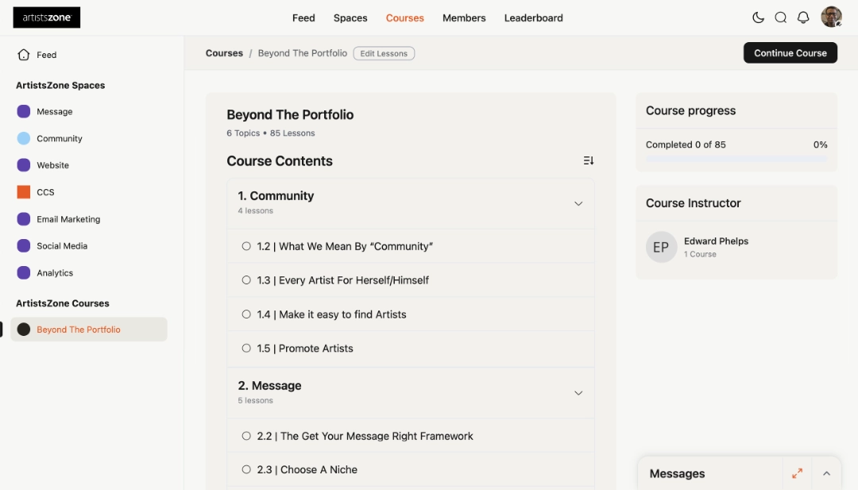Select Message space label in sidebar
858x490 pixels.
coord(55,111)
